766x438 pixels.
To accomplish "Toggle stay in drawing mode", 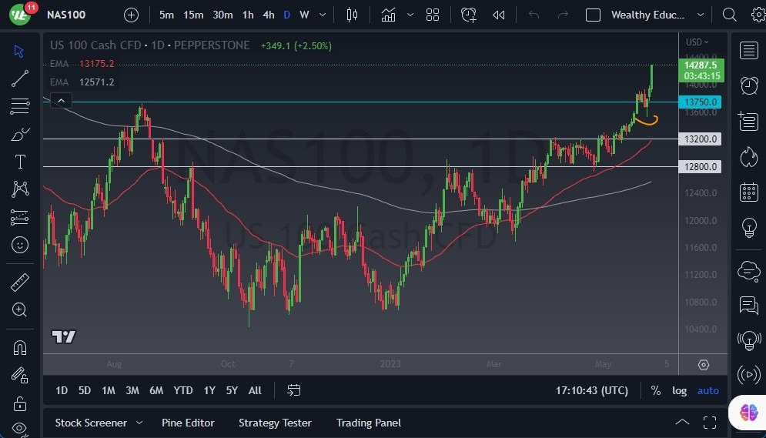I will 20,375.
